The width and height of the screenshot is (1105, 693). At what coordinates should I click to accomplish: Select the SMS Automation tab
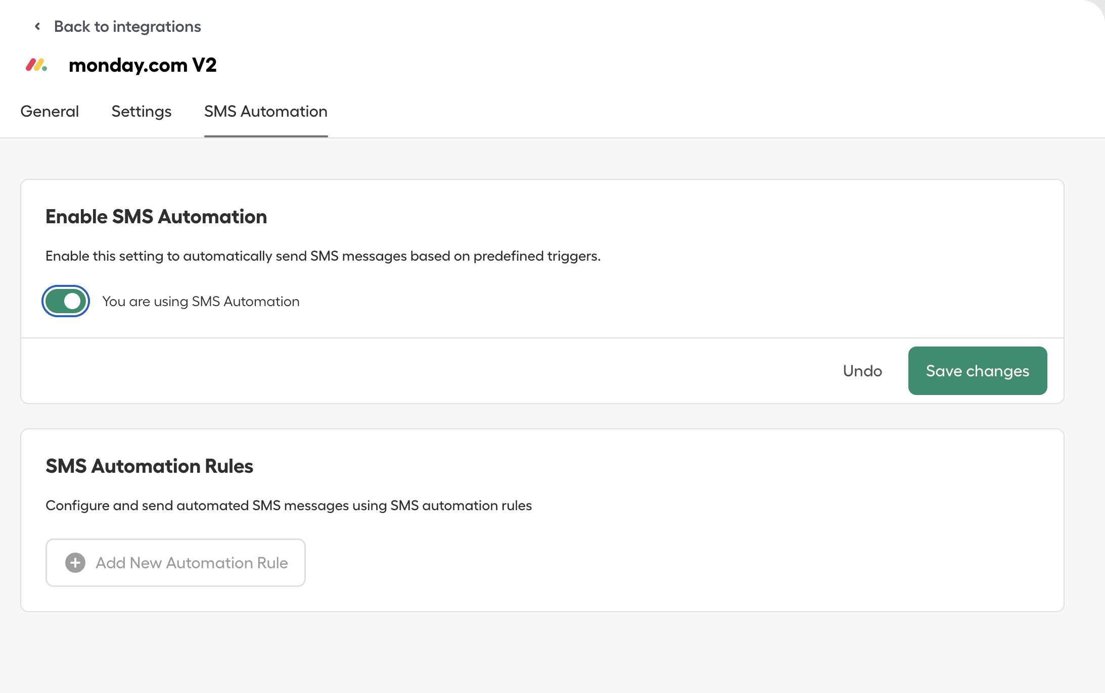tap(265, 111)
